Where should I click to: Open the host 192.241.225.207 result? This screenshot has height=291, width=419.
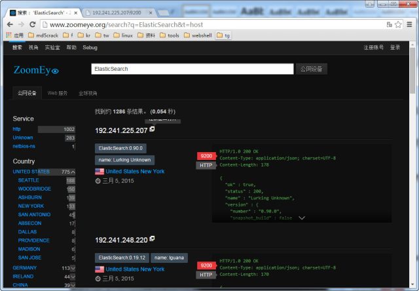click(x=121, y=130)
